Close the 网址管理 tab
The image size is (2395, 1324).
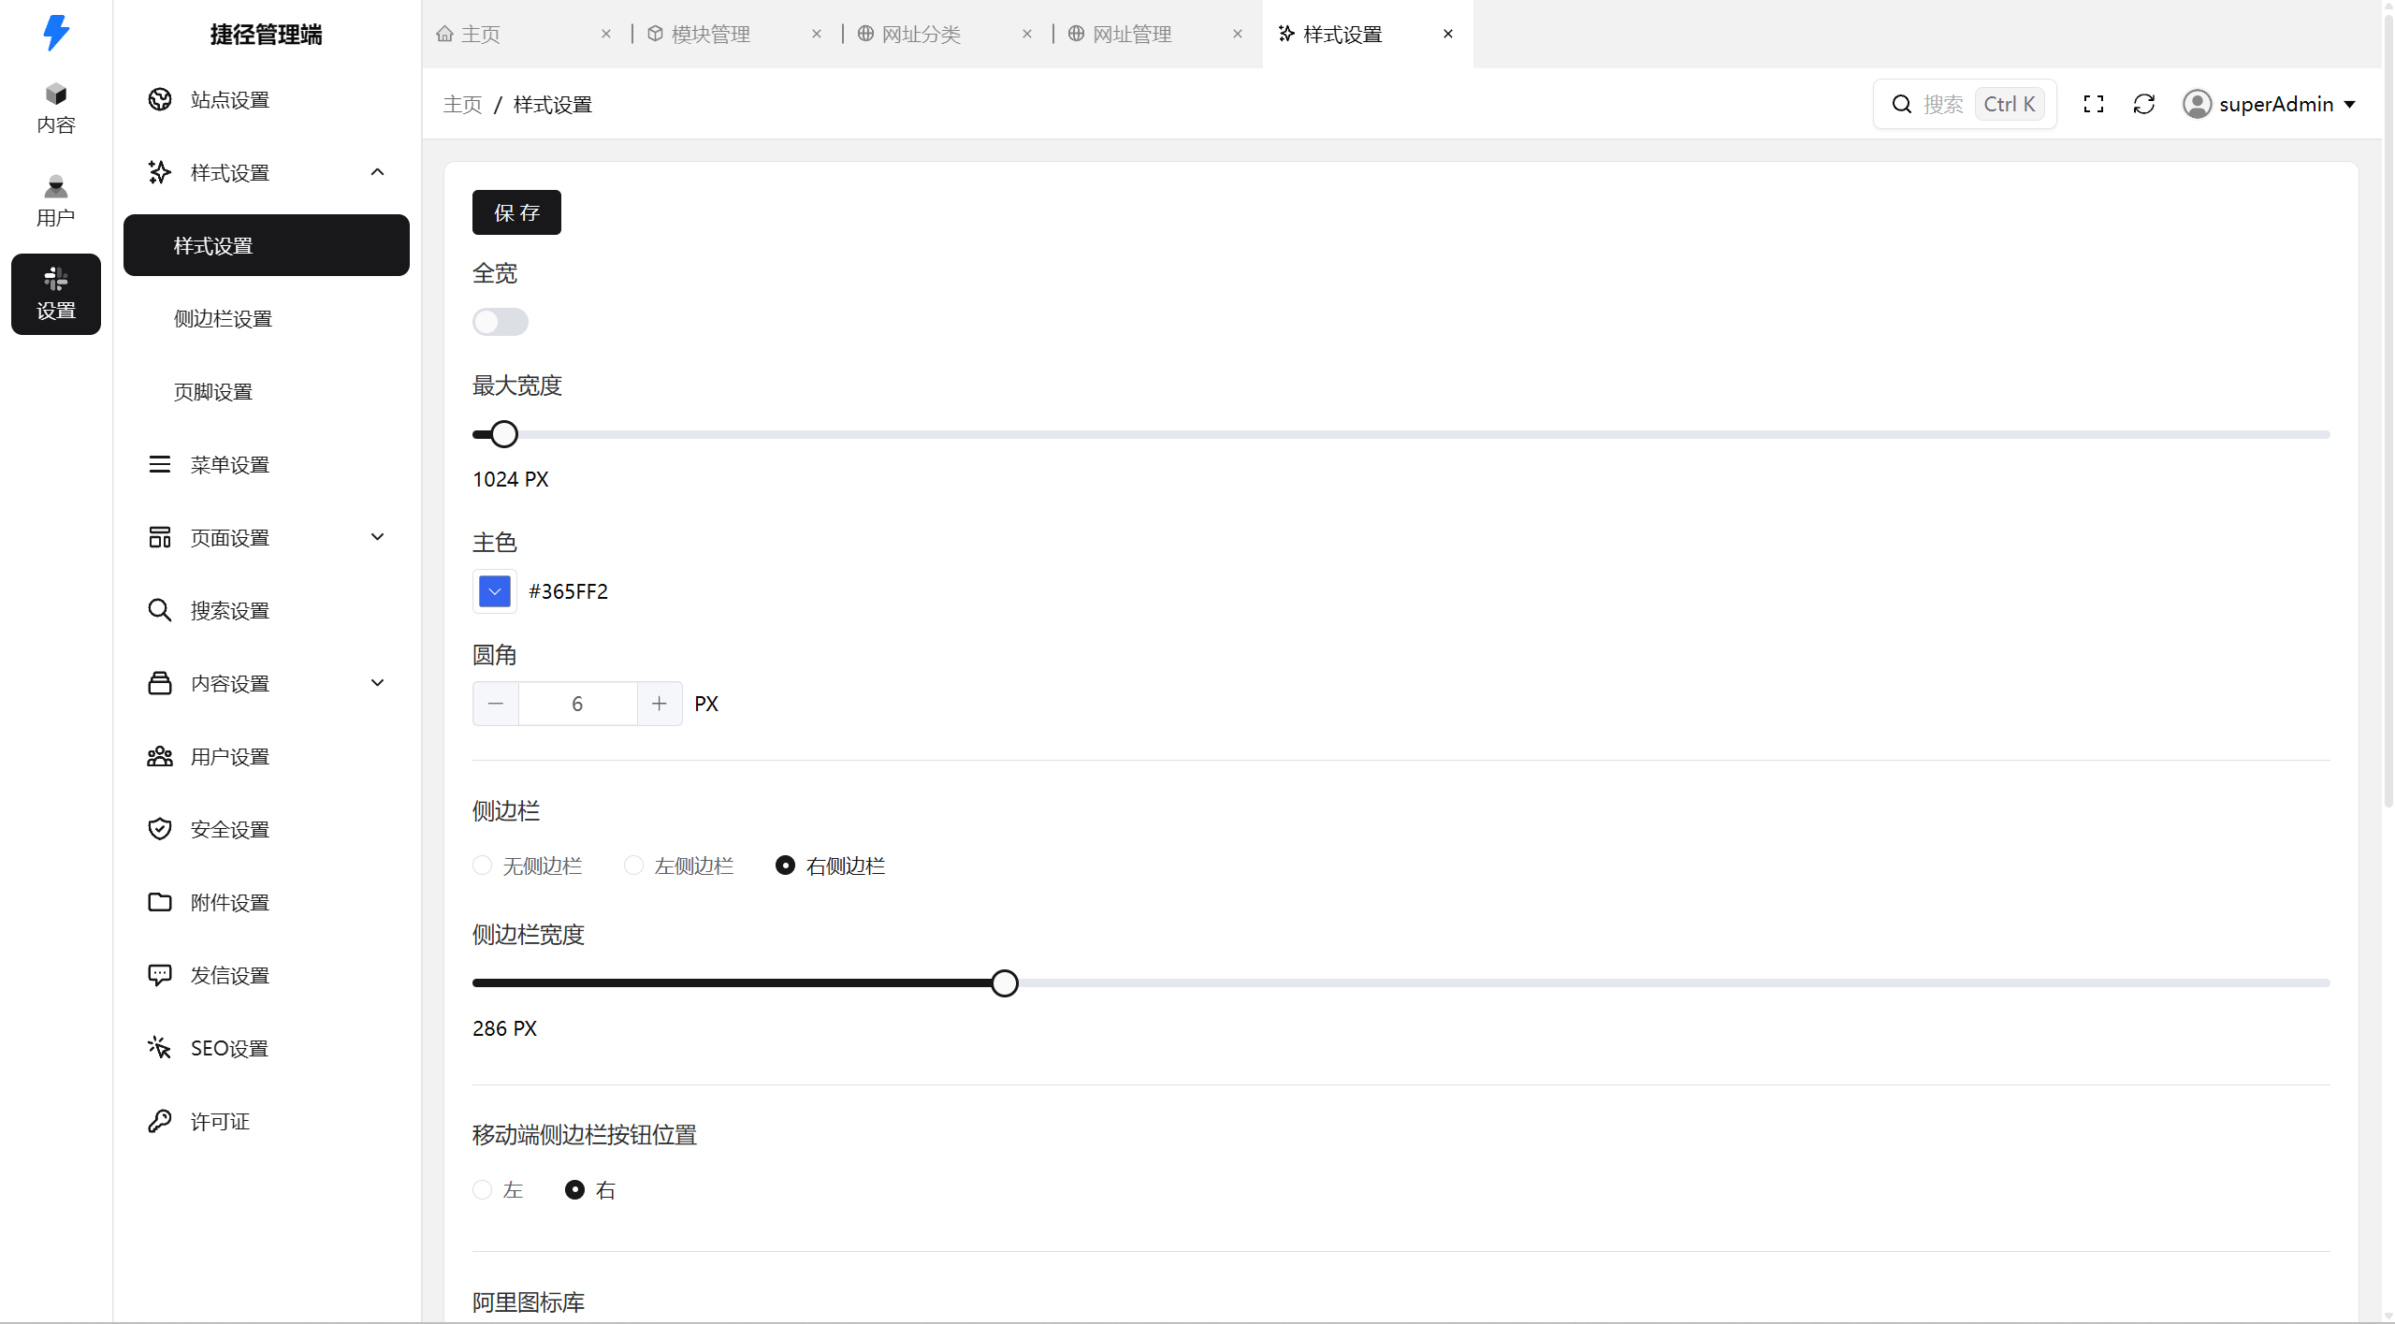point(1238,34)
